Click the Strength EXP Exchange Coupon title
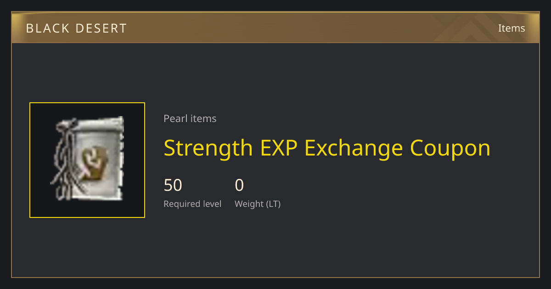This screenshot has width=551, height=289. (327, 148)
